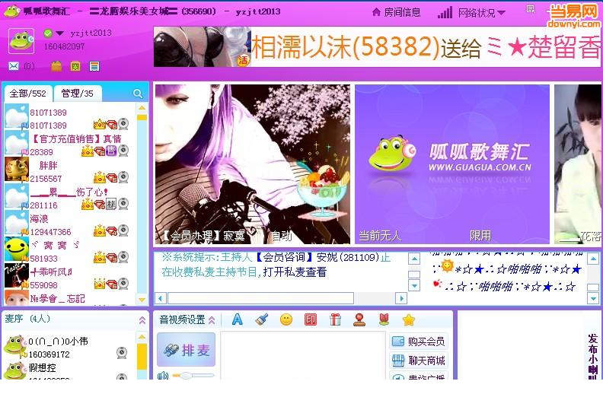Screen dimensions: 603x394
Task: Open the brush color tool
Action: (x=261, y=319)
